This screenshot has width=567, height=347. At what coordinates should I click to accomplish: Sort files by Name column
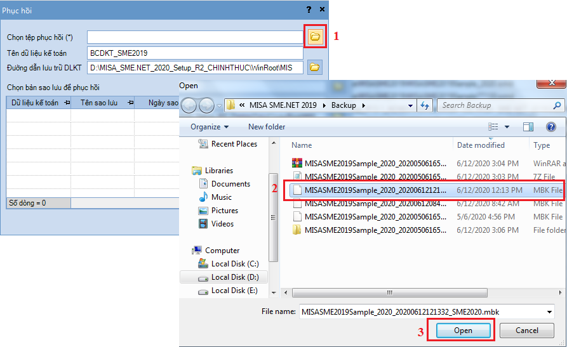pyautogui.click(x=302, y=145)
